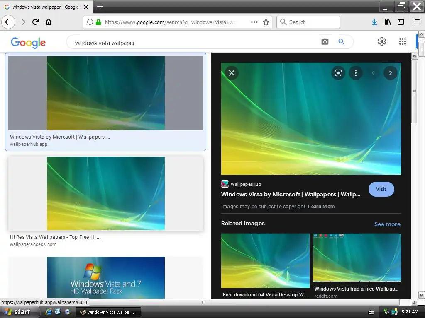Go back to the previous page

point(8,22)
